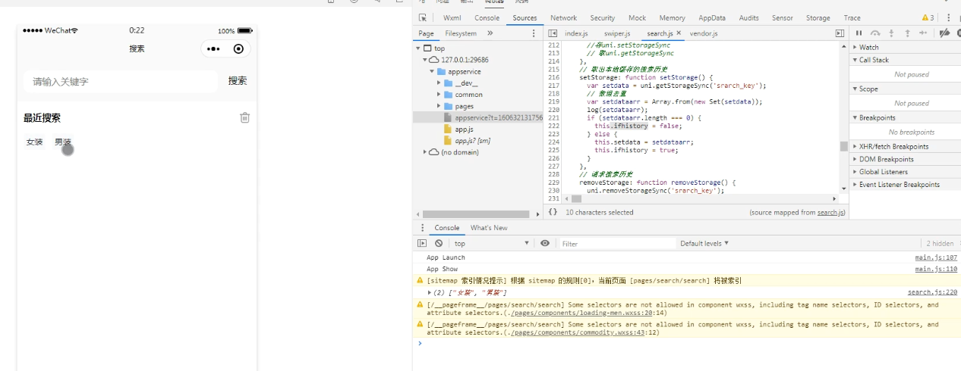Open the Default levels dropdown
961x371 pixels.
click(704, 243)
